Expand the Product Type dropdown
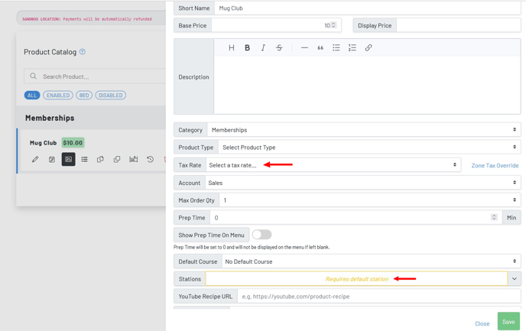 369,148
